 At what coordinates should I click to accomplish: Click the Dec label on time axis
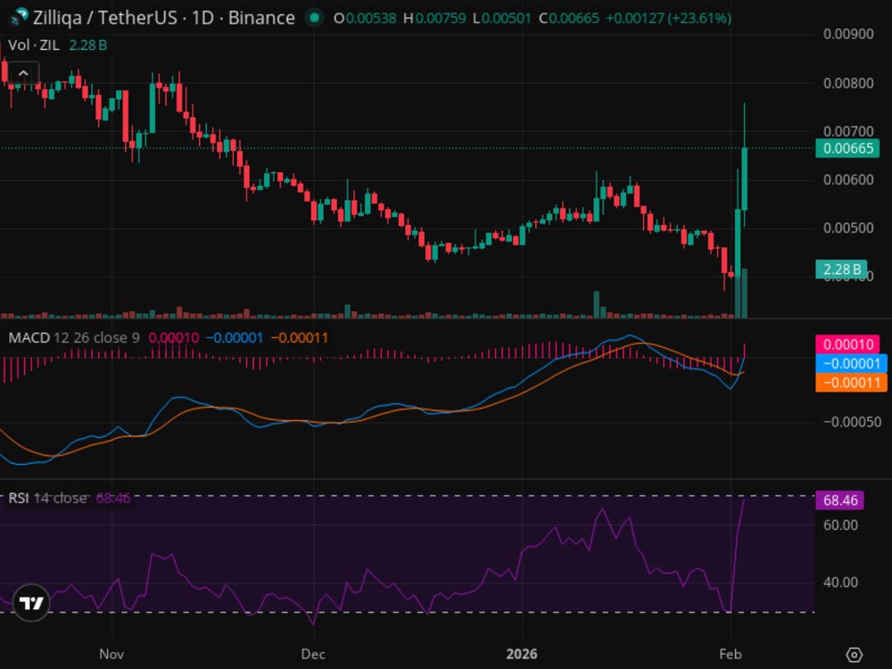click(313, 654)
